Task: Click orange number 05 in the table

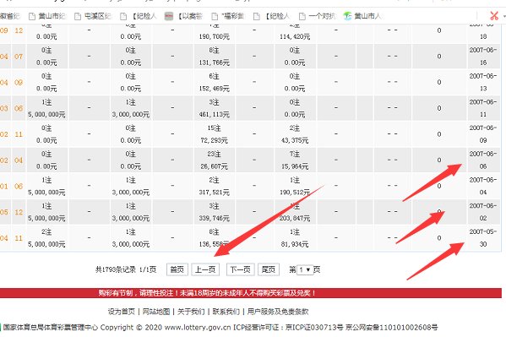Action: coord(4,212)
